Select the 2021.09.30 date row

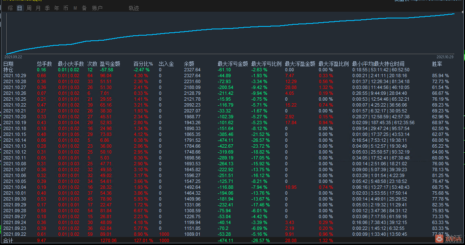tap(15, 199)
